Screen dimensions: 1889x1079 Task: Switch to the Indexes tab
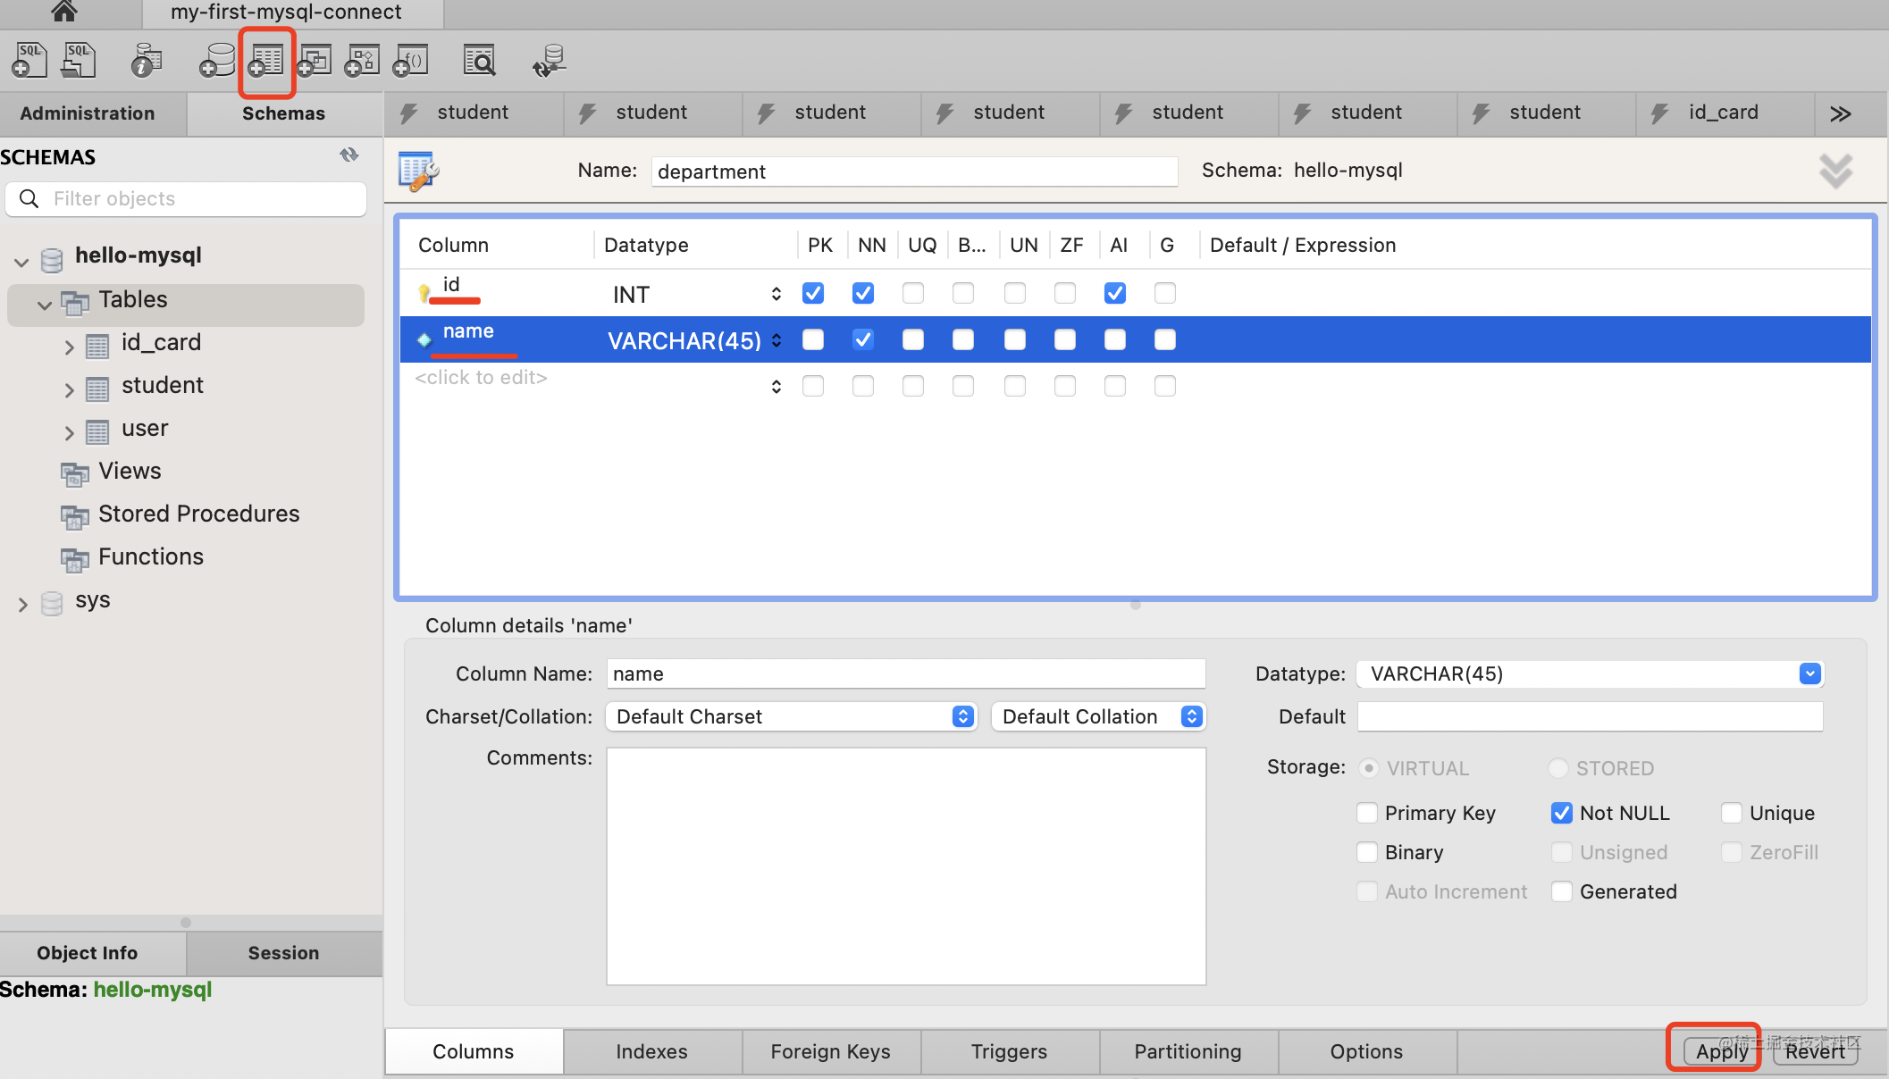click(x=651, y=1051)
